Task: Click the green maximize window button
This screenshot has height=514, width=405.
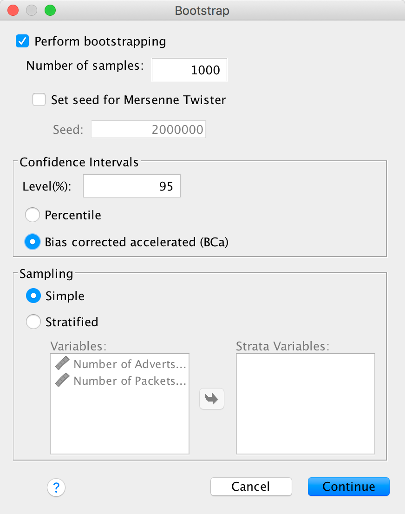Action: point(50,10)
